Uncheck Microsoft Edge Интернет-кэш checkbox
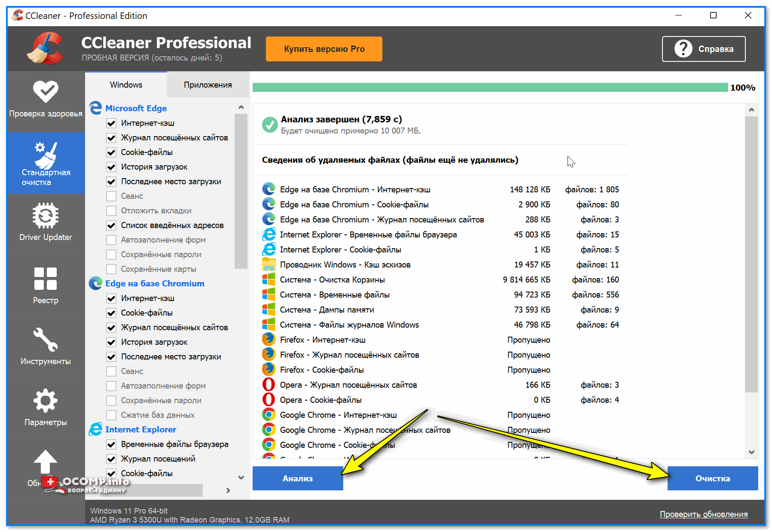Screen dimensions: 772x532 click(111, 123)
